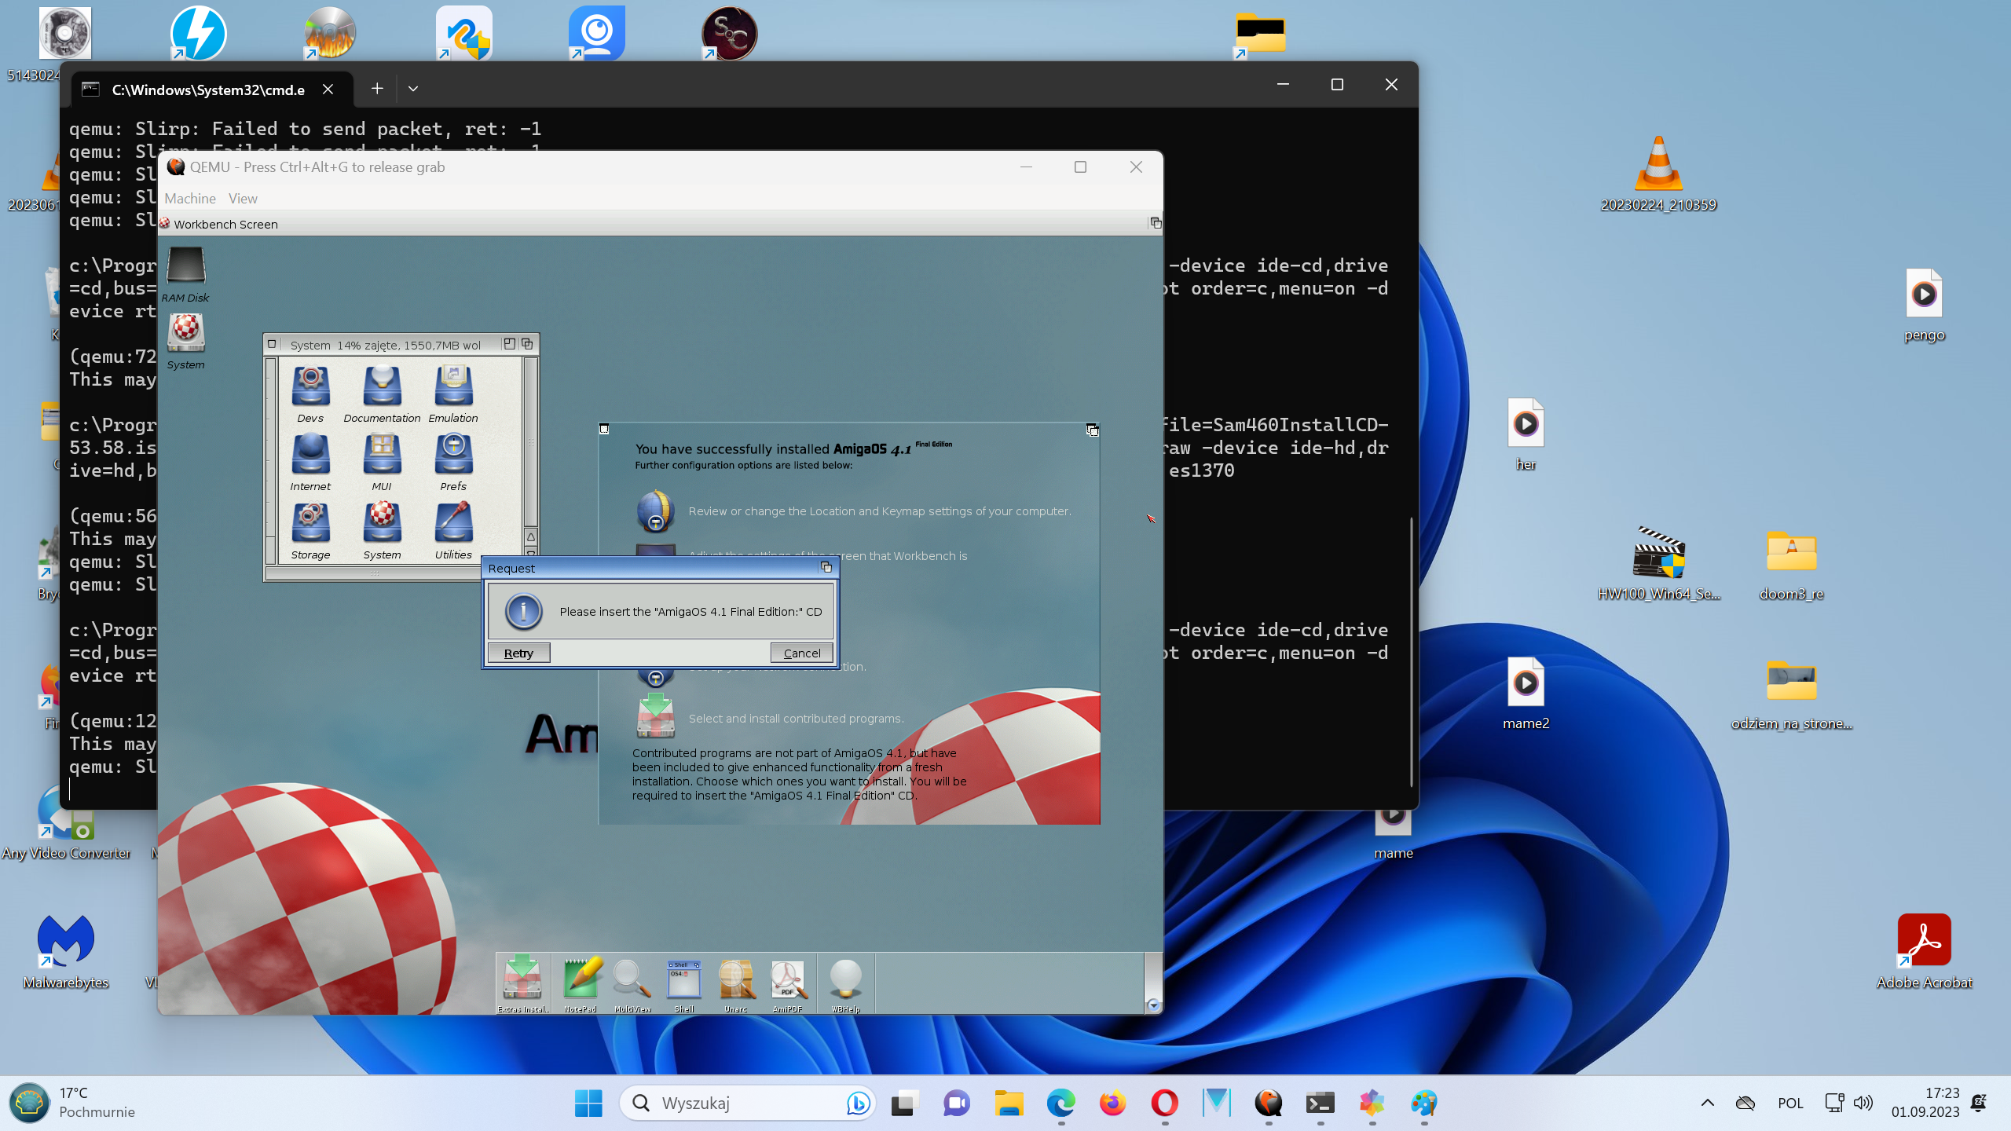Open the pengo desktop file

[1924, 306]
